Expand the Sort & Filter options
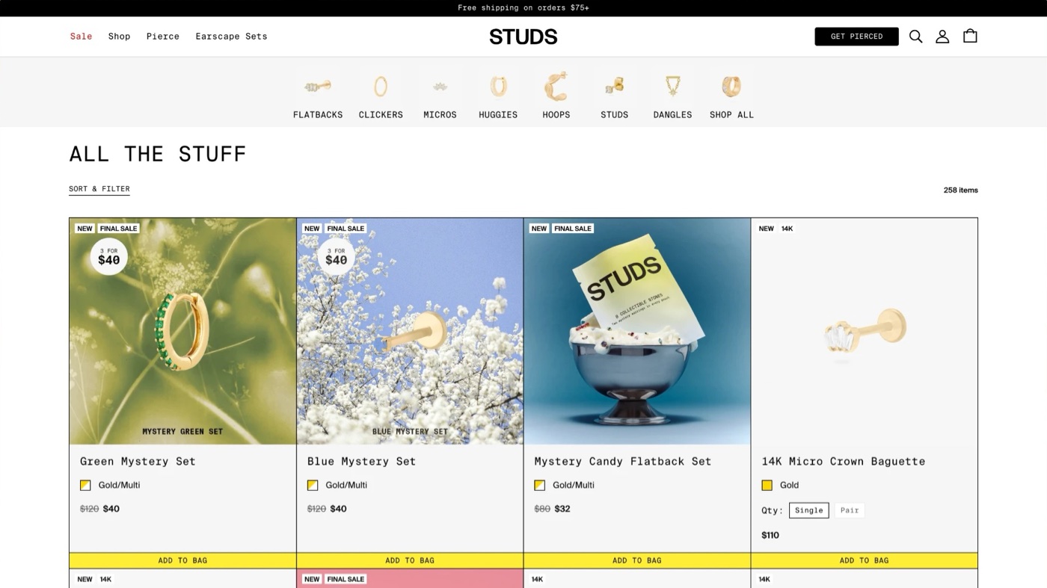This screenshot has height=588, width=1047. pos(99,189)
